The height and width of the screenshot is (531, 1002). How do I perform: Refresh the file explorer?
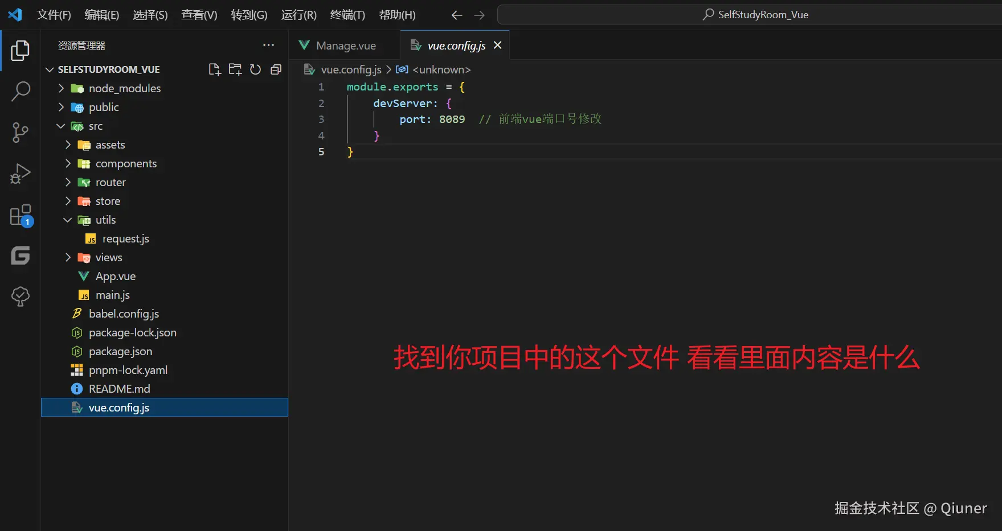(x=255, y=69)
